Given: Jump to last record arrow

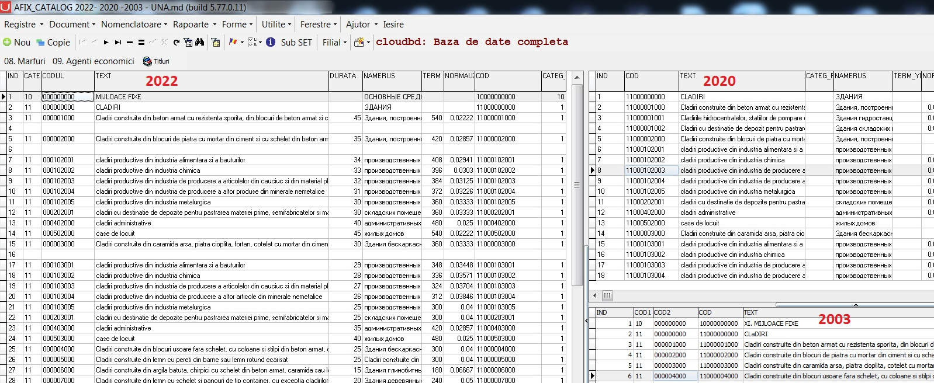Looking at the screenshot, I should (x=118, y=42).
